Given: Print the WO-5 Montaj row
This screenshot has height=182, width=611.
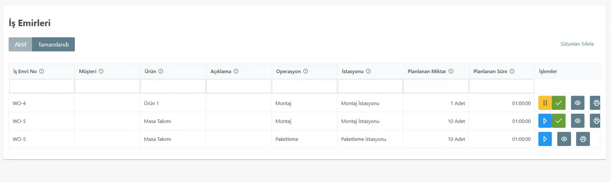Looking at the screenshot, I should [595, 121].
